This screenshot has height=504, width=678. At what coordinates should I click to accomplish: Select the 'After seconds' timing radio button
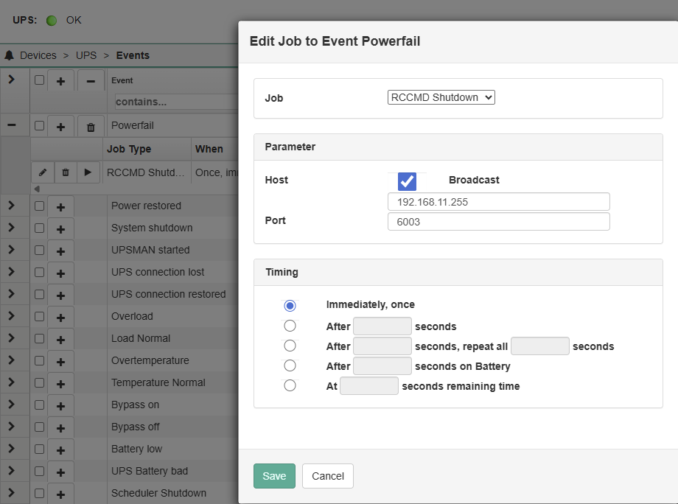[x=290, y=326]
